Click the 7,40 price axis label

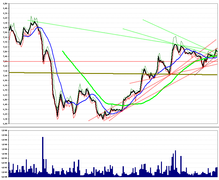[5, 56]
